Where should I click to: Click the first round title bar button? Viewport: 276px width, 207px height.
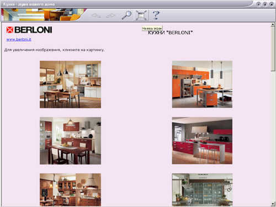coord(258,4)
